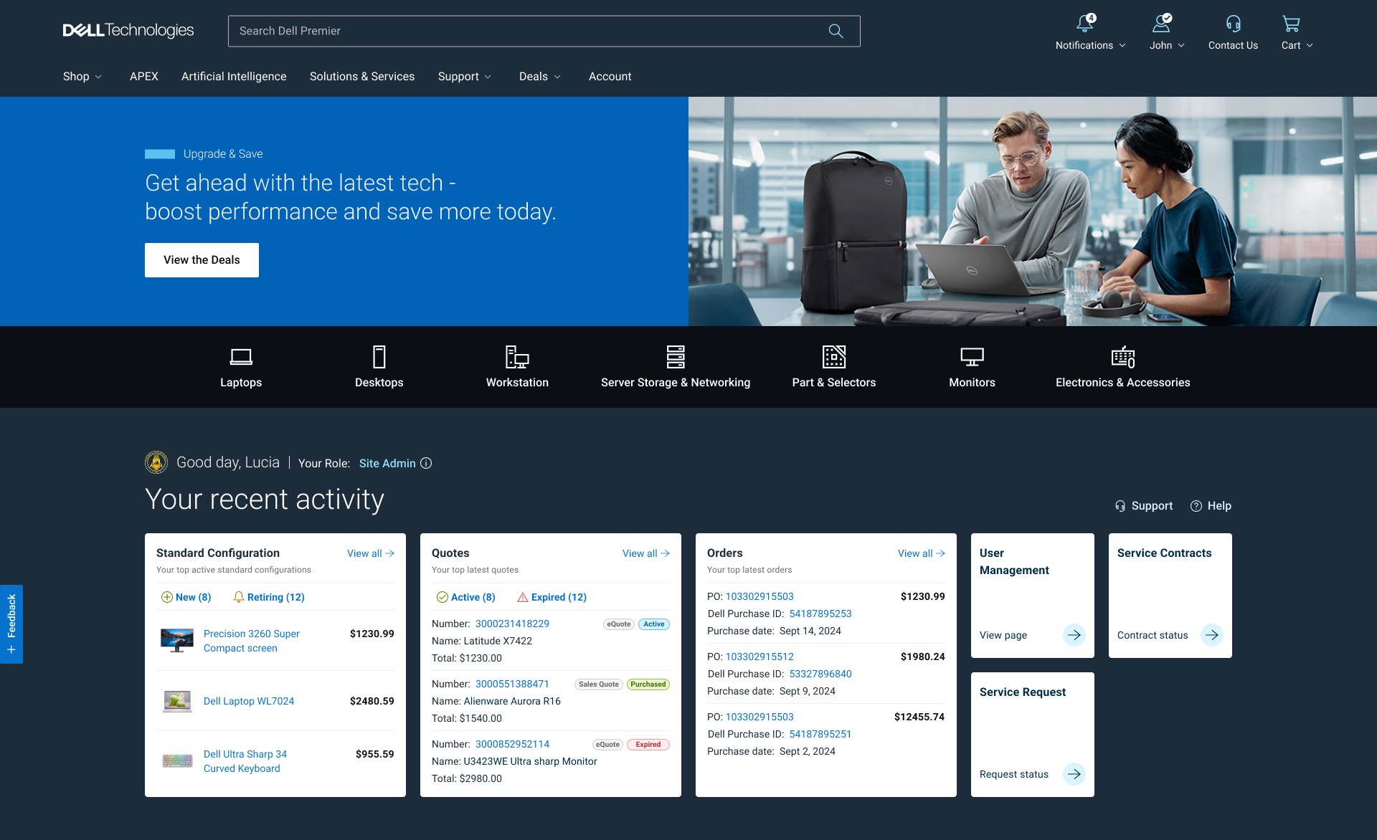Screen dimensions: 1377x840
Task: Click the Precision 3260 product thumbnail
Action: coord(177,640)
